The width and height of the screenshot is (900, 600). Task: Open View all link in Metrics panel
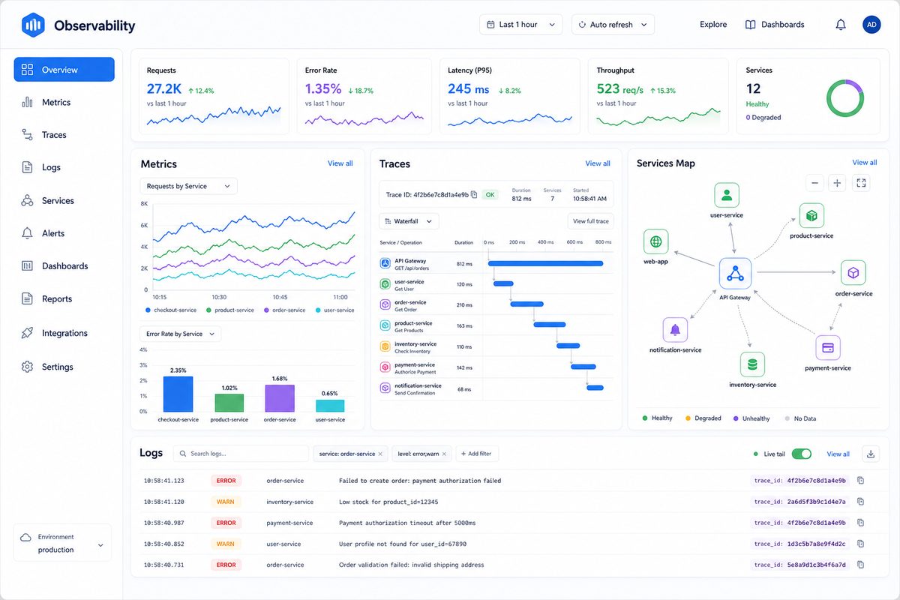point(340,163)
